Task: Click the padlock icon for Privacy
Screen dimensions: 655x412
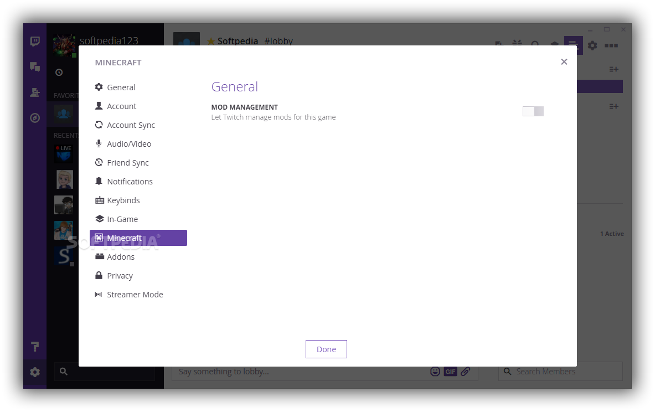Action: (99, 275)
